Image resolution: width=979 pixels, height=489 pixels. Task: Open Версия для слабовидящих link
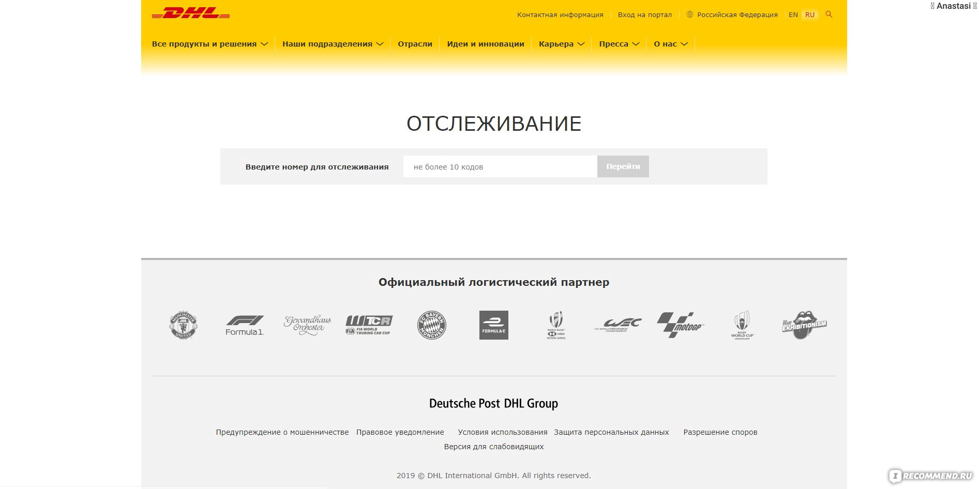[494, 447]
